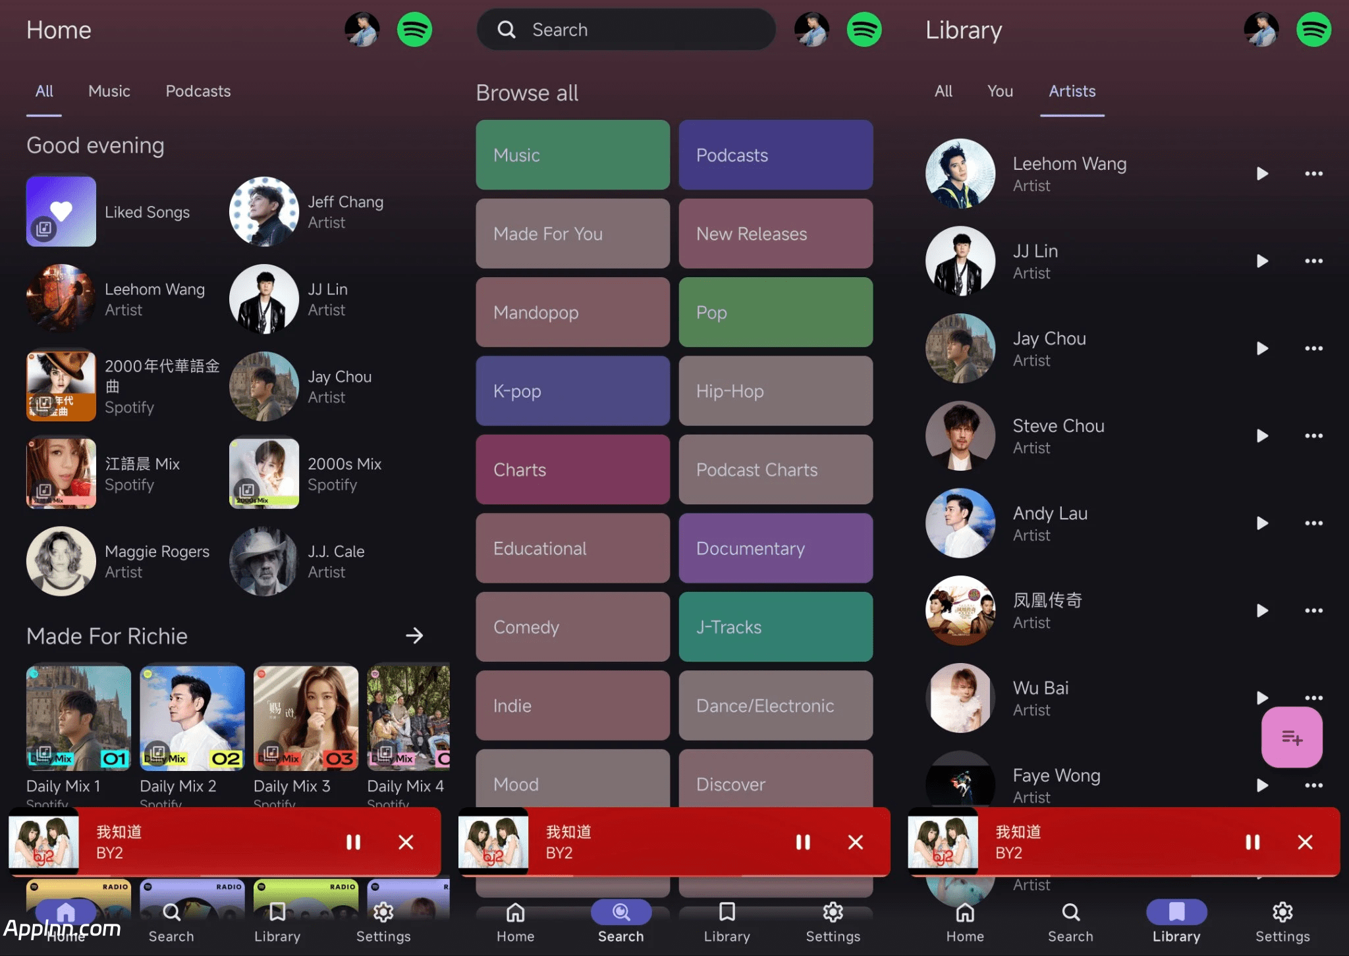This screenshot has width=1349, height=956.
Task: Open the Mandopop browse category
Action: click(x=572, y=312)
